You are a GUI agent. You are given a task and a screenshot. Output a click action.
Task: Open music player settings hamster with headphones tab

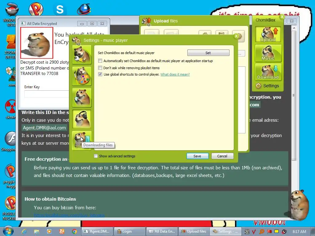point(82,119)
